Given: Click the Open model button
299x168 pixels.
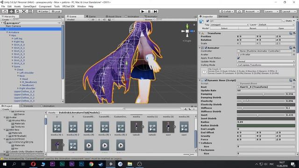Looking at the screenshot, I should (281, 28).
